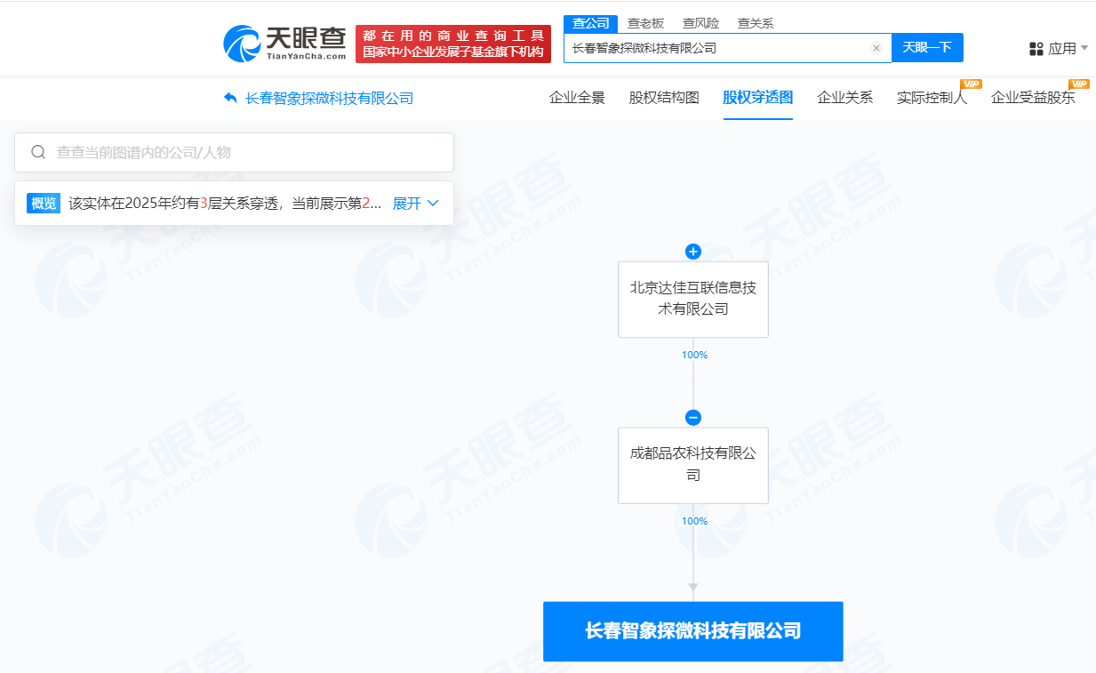Click the magnifier icon in graph search

coord(38,152)
